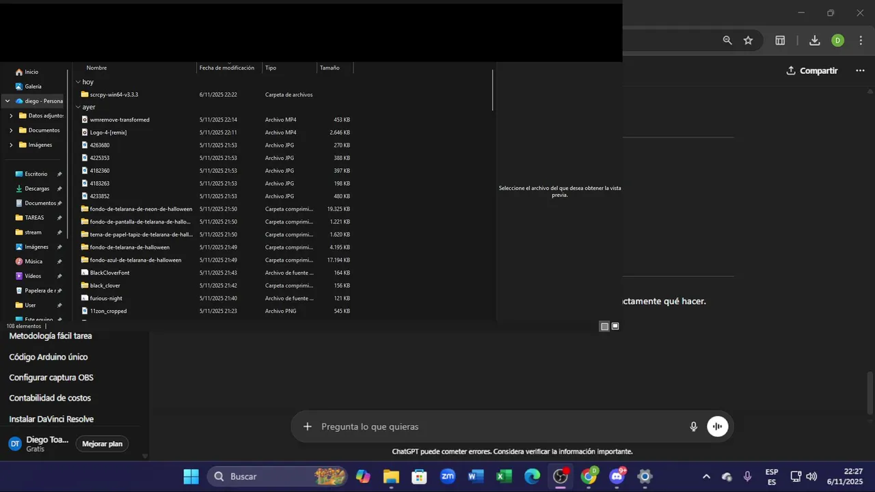Bookmark this page with the star

(748, 40)
